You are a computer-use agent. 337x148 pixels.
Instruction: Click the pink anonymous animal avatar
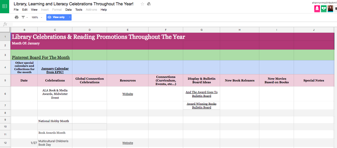[317, 9]
